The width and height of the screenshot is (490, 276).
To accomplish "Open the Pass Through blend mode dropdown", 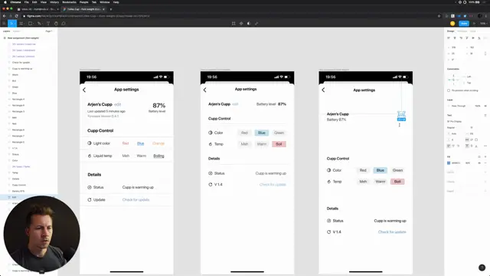I will click(x=459, y=106).
